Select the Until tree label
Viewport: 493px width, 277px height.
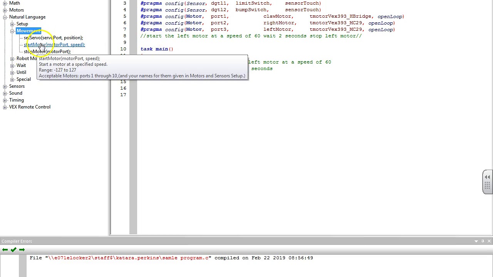pos(21,72)
